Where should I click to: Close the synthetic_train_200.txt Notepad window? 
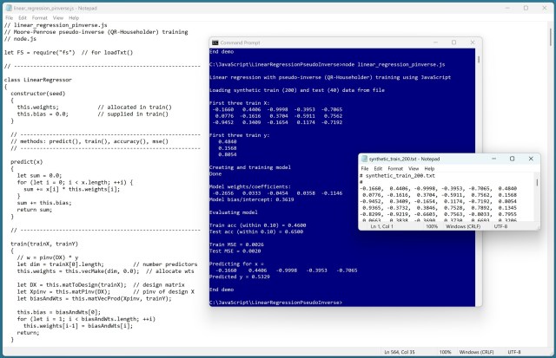point(530,159)
